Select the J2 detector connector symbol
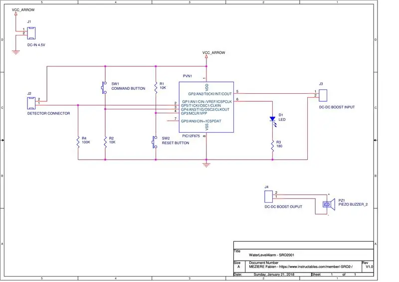 pos(31,103)
